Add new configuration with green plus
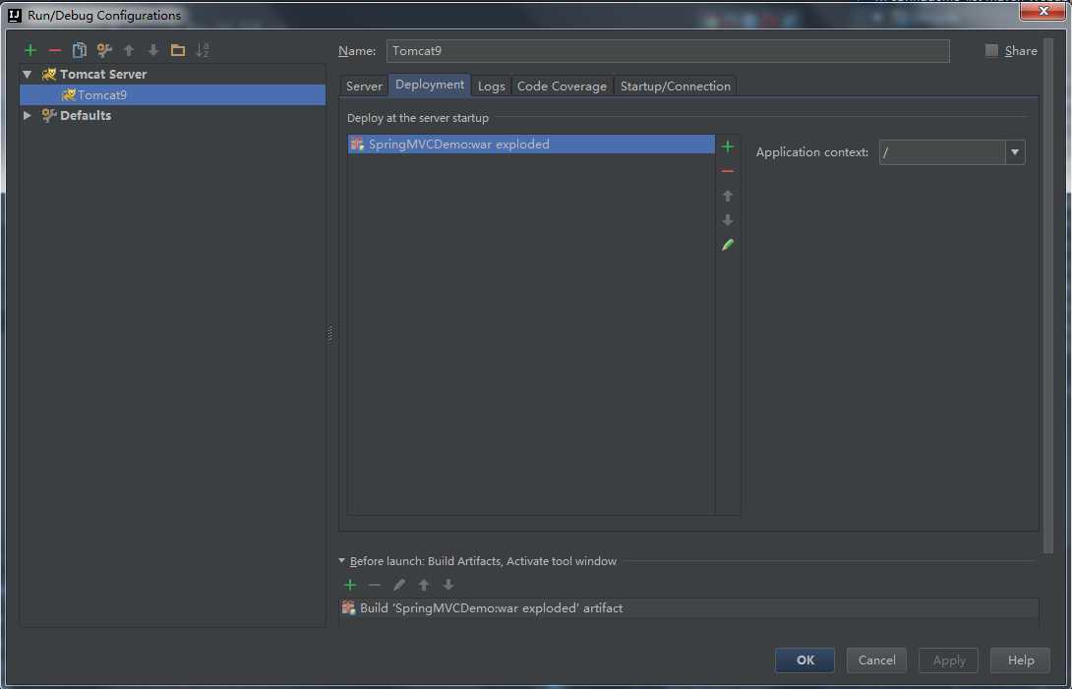The image size is (1072, 689). 30,50
